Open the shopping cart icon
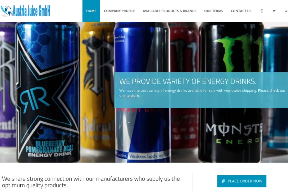The height and width of the screenshot is (193, 288). [274, 11]
